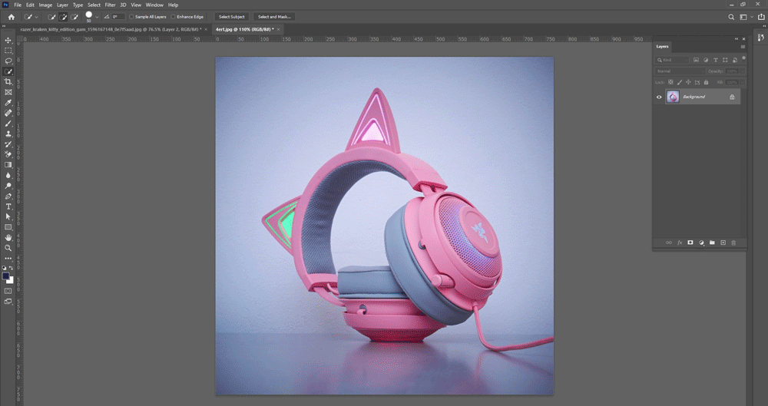Open the Layers panel options menu
This screenshot has width=768, height=406.
743,47
